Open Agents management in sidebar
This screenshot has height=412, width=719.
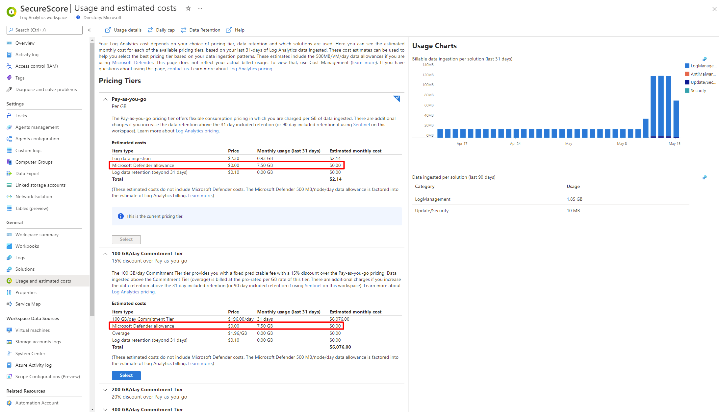37,127
